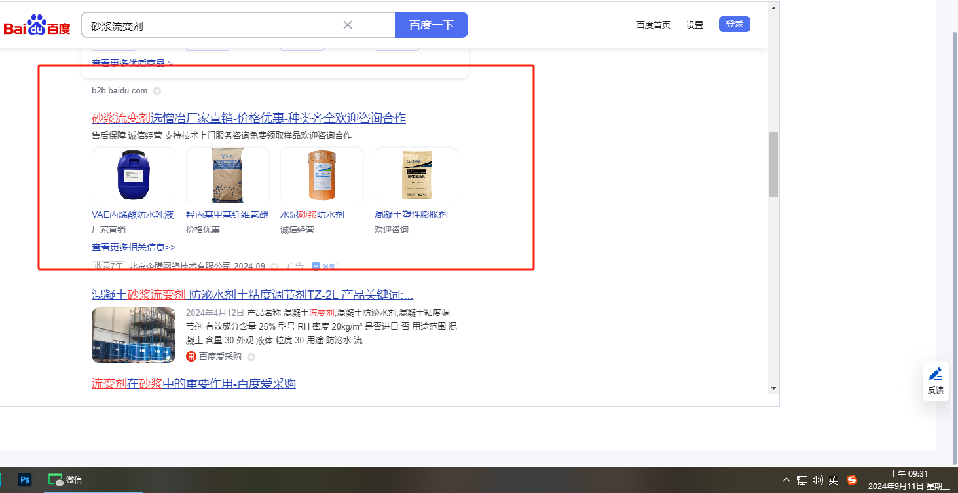Open the 查看更多相关信息>> link
Viewport: 958px width, 493px height.
(x=134, y=247)
